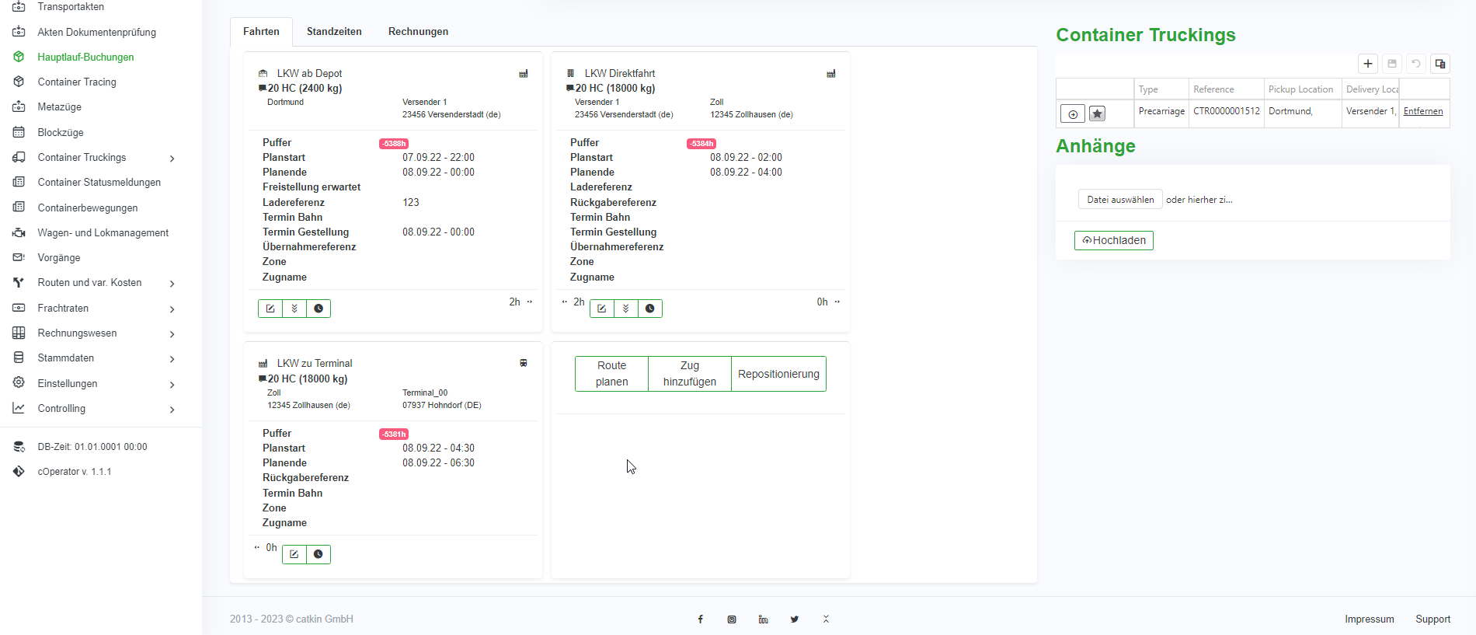Click clock icon on LKW Direktfahrt card
This screenshot has height=635, width=1476.
tap(650, 309)
